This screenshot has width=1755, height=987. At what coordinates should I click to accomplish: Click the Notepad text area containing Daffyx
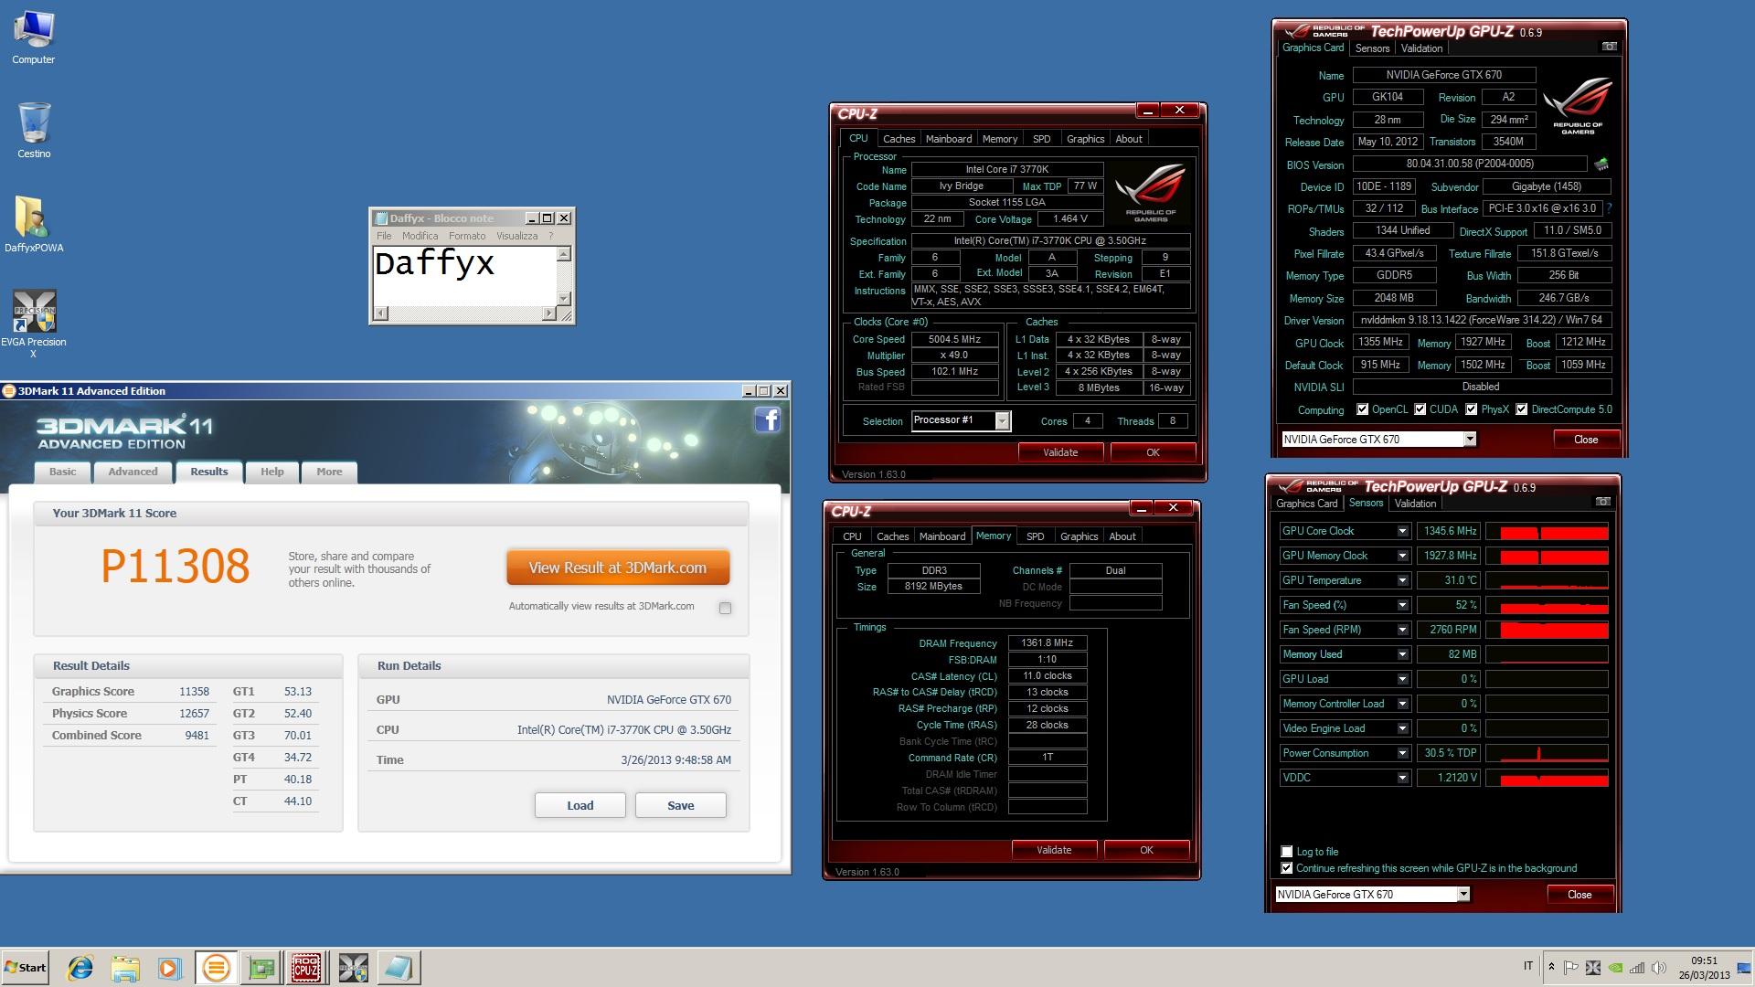pos(464,275)
